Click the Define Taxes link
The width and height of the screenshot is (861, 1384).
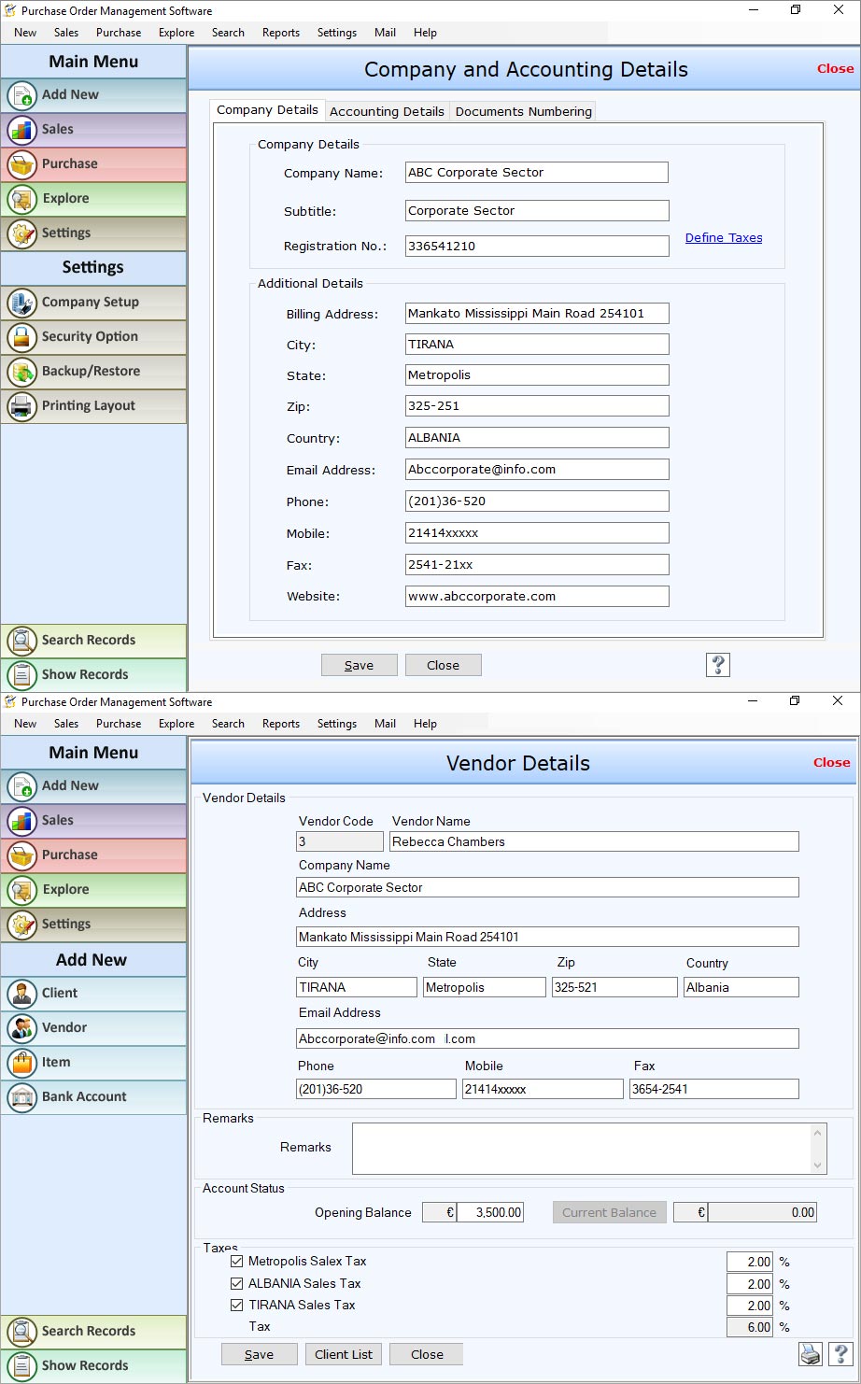click(724, 238)
